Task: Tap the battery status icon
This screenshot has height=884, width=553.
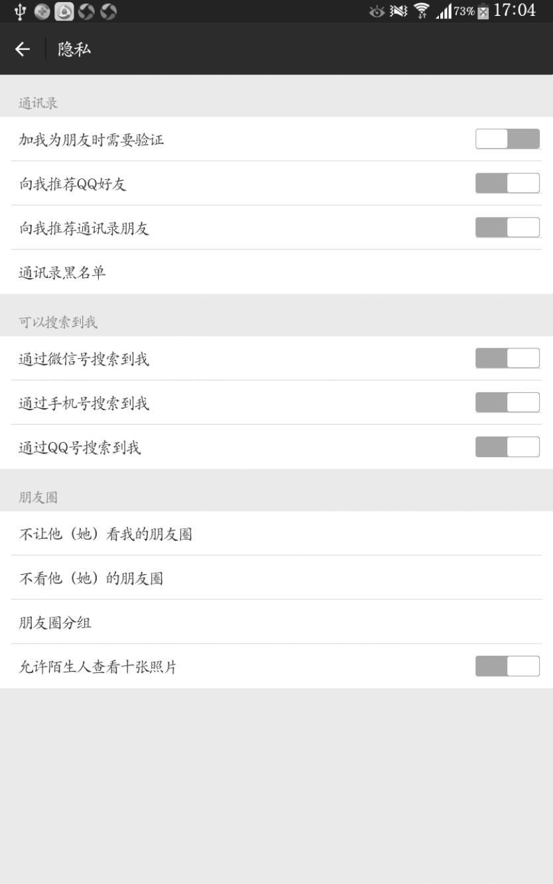Action: (x=482, y=11)
